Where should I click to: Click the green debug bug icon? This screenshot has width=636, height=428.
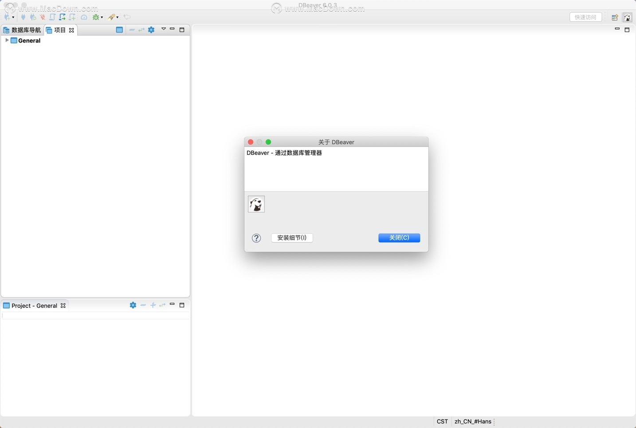click(x=96, y=17)
